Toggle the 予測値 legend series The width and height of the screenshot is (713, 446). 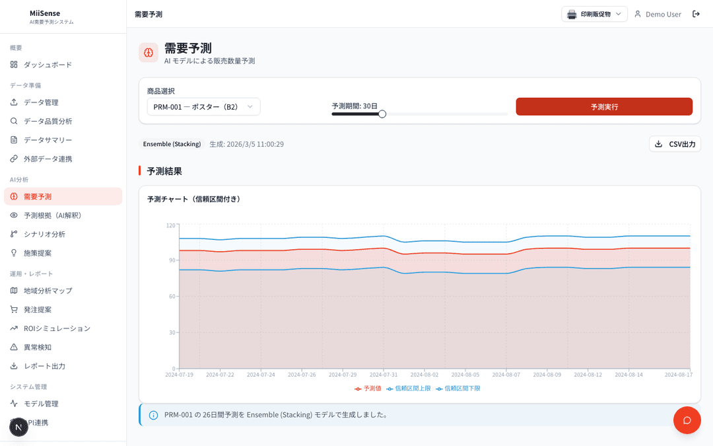click(x=368, y=389)
